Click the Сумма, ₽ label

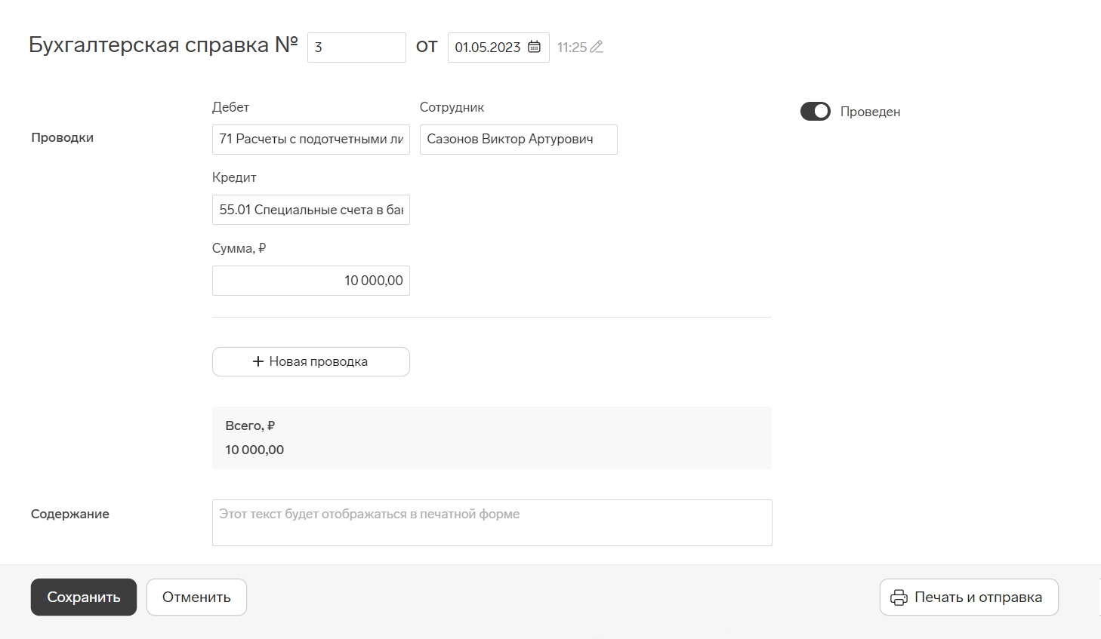239,248
